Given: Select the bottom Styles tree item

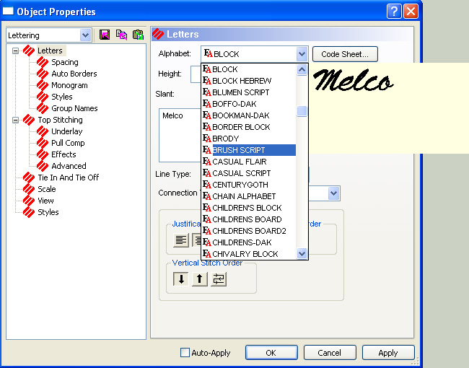Looking at the screenshot, I should click(48, 212).
